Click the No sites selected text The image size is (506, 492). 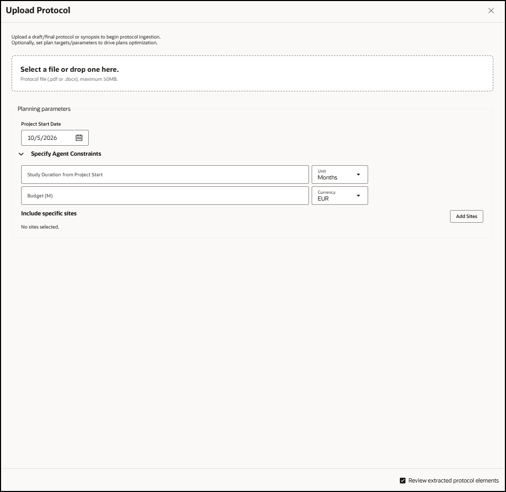(40, 227)
